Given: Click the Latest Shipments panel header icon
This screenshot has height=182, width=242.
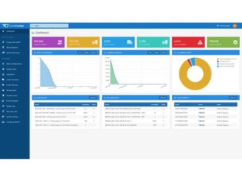Looking at the screenshot, I should pos(175,98).
